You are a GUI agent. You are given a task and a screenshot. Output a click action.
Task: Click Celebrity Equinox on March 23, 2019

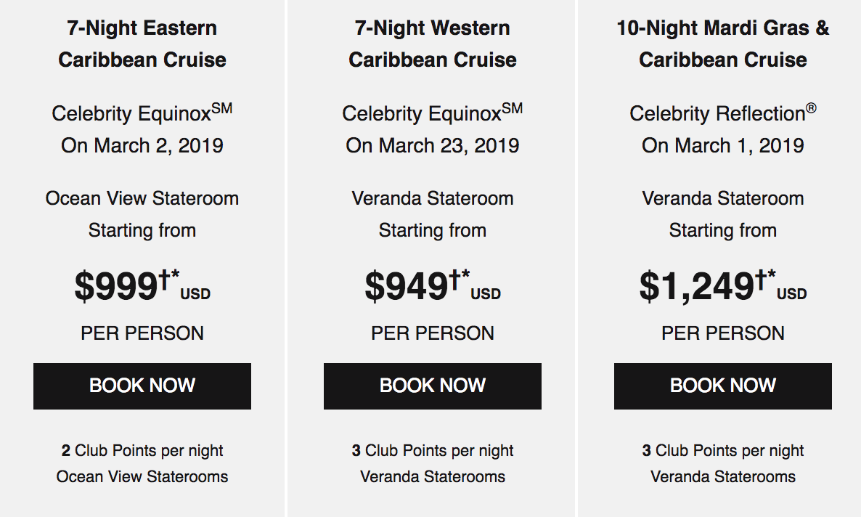click(433, 129)
